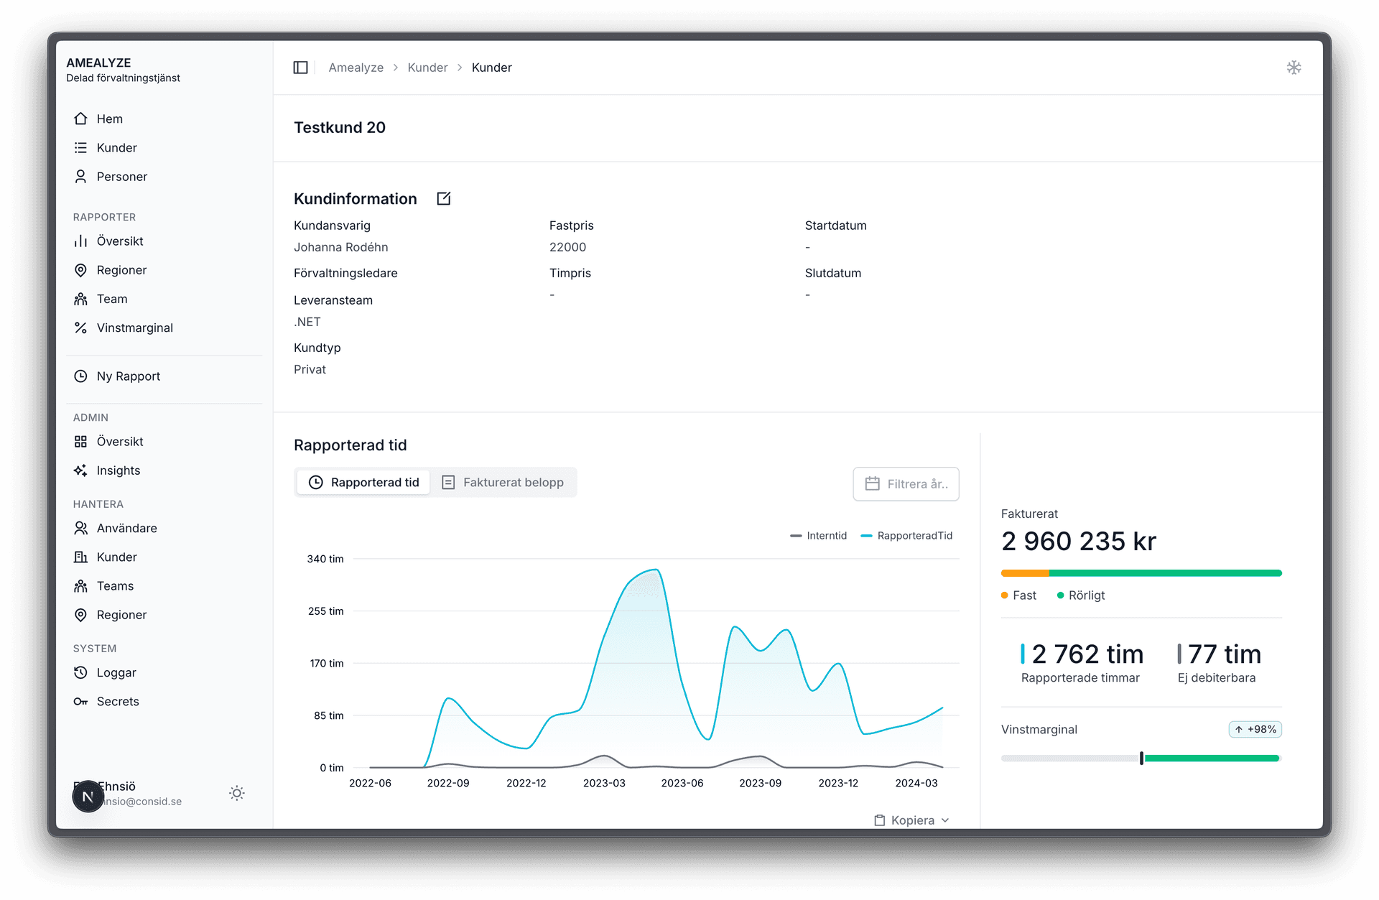The image size is (1379, 900).
Task: Open the Kundinformation edit icon
Action: pos(444,198)
